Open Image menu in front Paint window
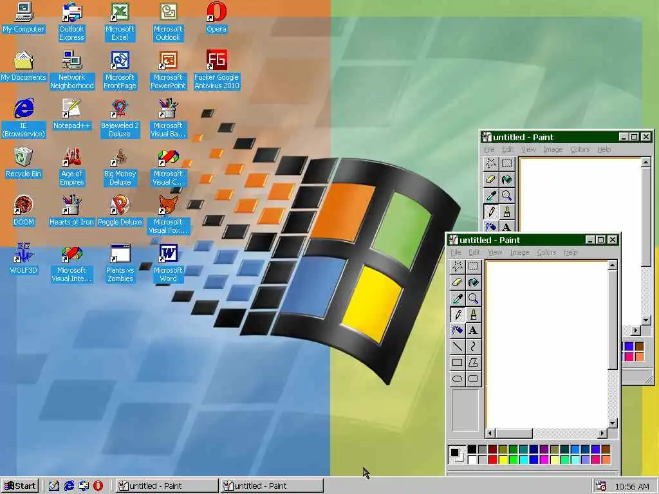Viewport: 659px width, 494px height. 519,252
